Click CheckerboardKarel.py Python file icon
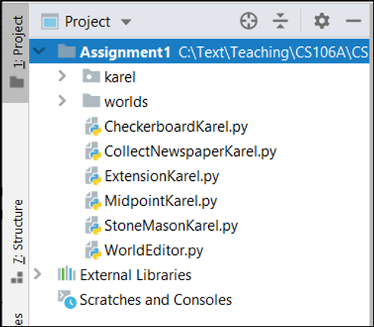Image resolution: width=374 pixels, height=327 pixels. pyautogui.click(x=93, y=126)
